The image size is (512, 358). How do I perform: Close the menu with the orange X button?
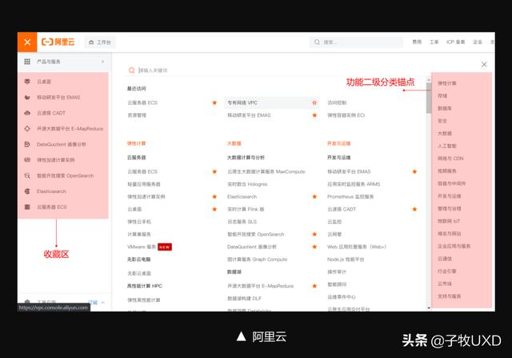[27, 42]
